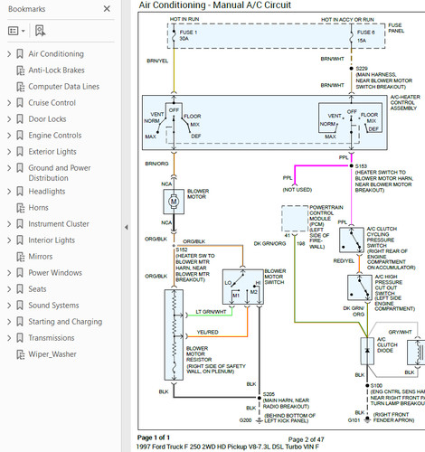The width and height of the screenshot is (425, 452).
Task: Expand the Cruise Control bookmark
Action: click(9, 103)
